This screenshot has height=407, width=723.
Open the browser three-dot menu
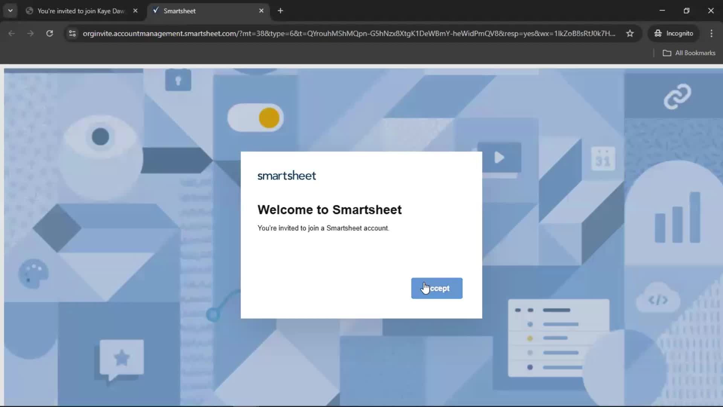[x=711, y=34]
